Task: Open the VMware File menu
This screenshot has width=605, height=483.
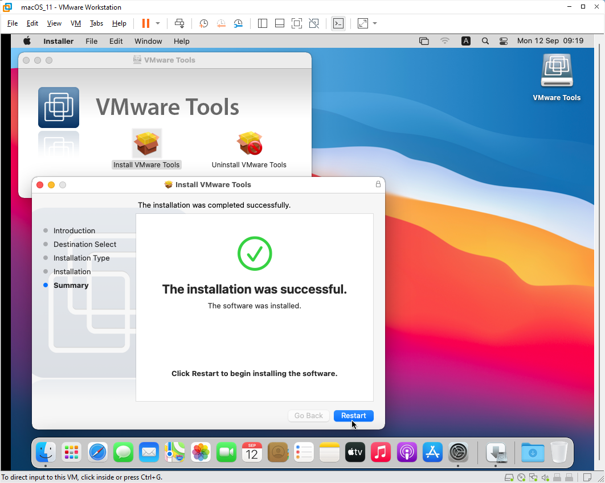Action: pos(13,23)
